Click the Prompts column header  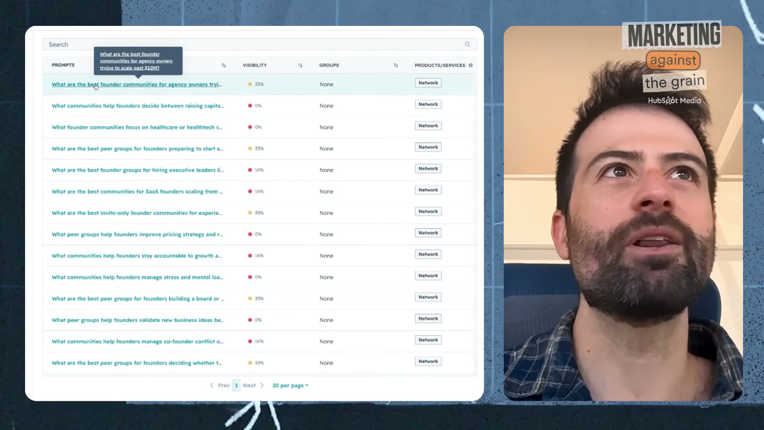pos(63,65)
